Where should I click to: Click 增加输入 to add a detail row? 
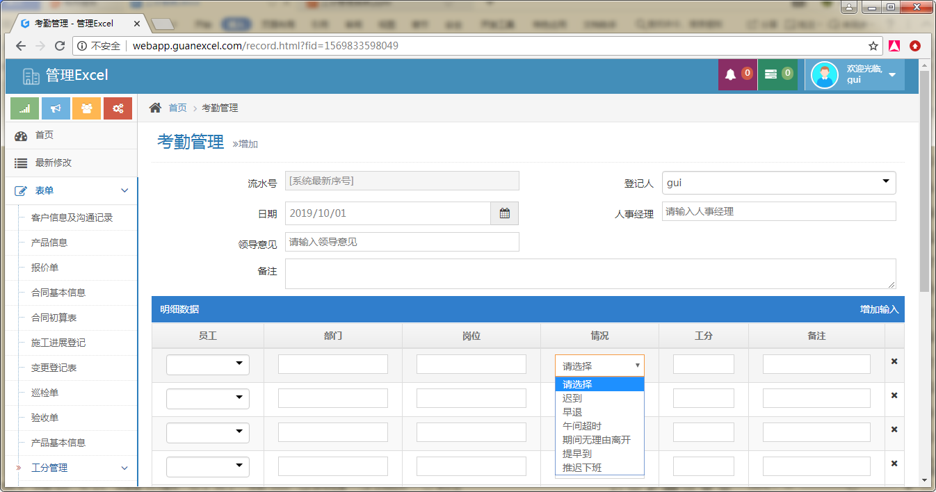coord(879,309)
